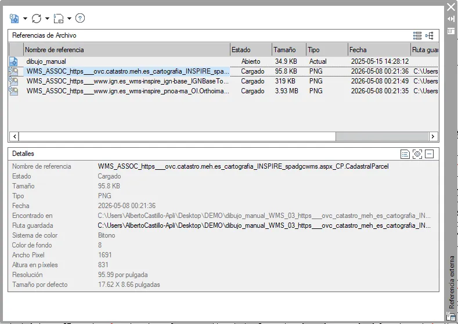Toggle auto-hide on the palette title bar
Screen dimensions: 458x324
coord(451,19)
